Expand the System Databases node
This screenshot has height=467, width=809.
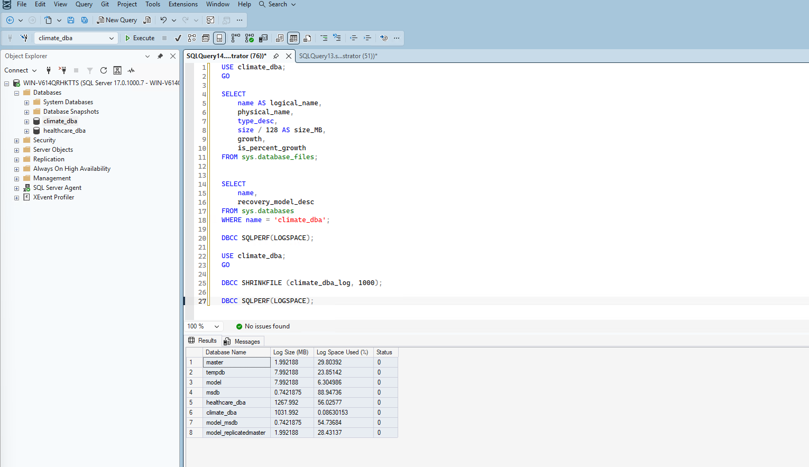(x=26, y=103)
